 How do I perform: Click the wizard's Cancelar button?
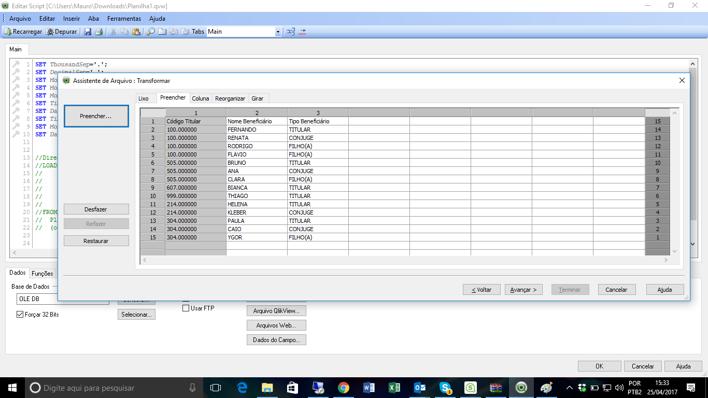tap(617, 290)
